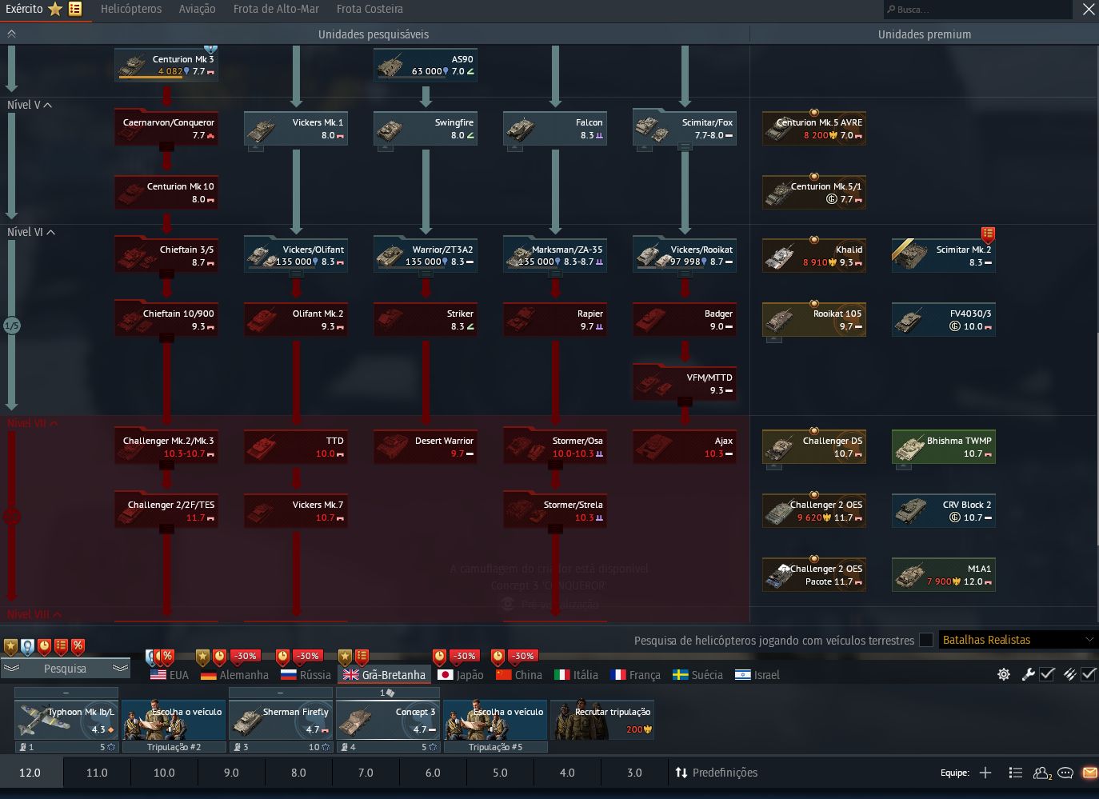Select the Sweden flag icon

pos(681,674)
